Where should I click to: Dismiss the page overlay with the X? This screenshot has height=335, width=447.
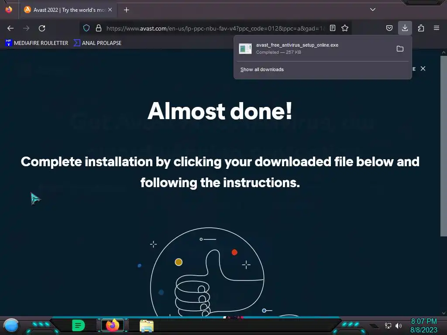click(423, 68)
